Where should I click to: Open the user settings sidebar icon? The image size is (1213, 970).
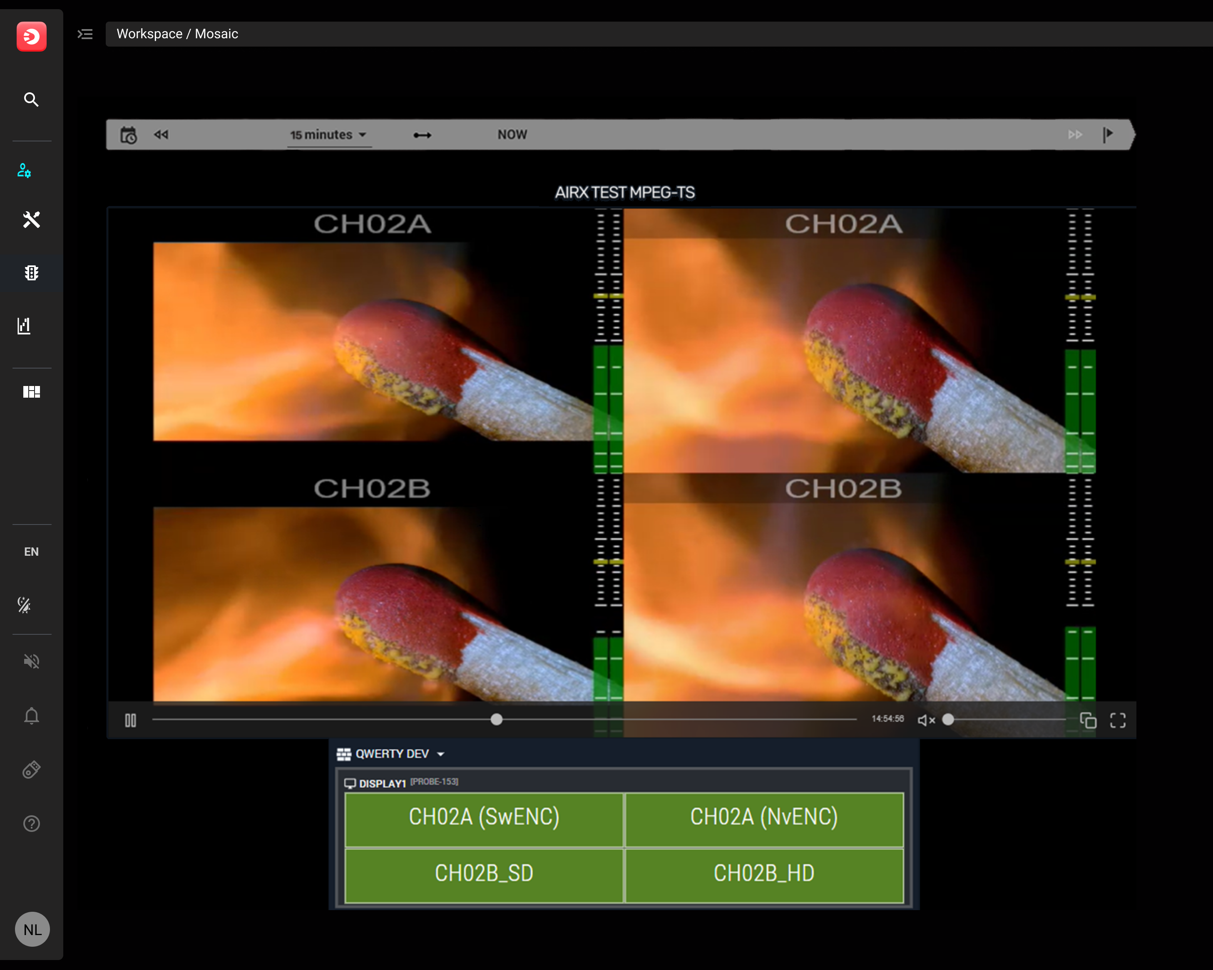(24, 171)
